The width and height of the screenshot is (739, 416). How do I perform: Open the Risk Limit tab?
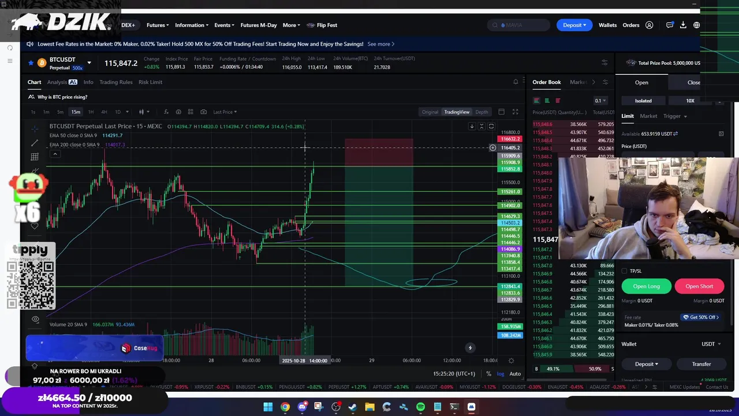point(150,82)
